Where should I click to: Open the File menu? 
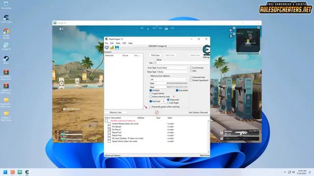[x=106, y=43]
